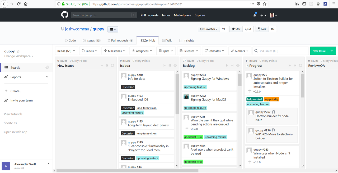Collapse the sidebar with double-chevron button
Screen dimensions: 338x173
tap(6, 166)
